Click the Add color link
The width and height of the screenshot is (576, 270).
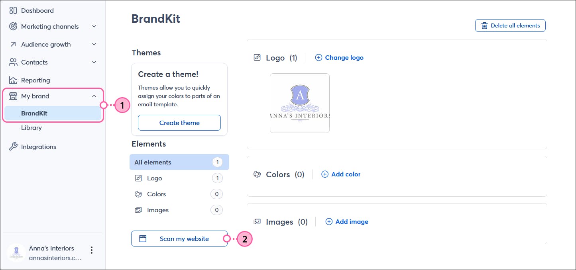pyautogui.click(x=341, y=174)
